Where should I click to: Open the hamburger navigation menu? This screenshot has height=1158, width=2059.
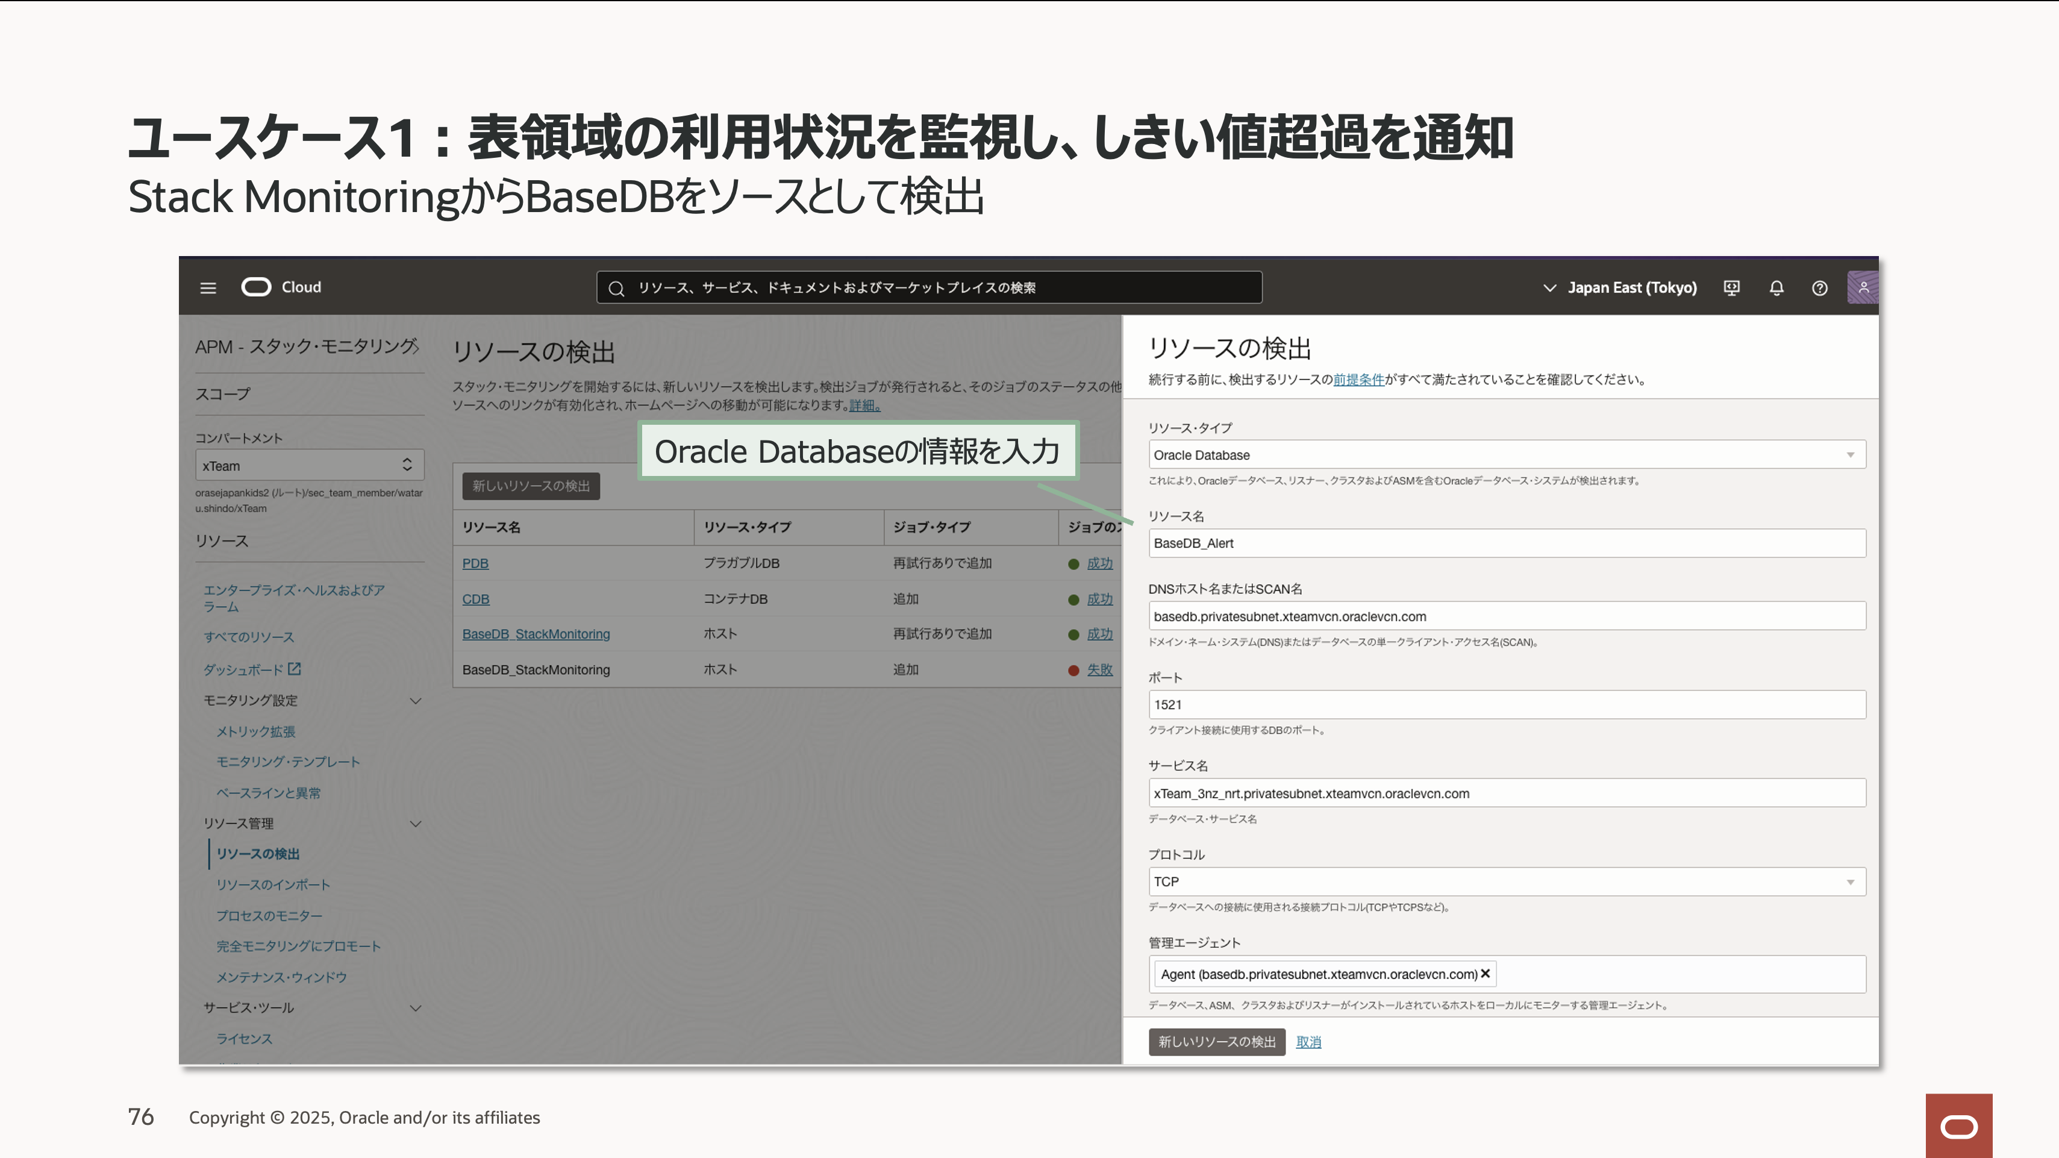tap(208, 288)
